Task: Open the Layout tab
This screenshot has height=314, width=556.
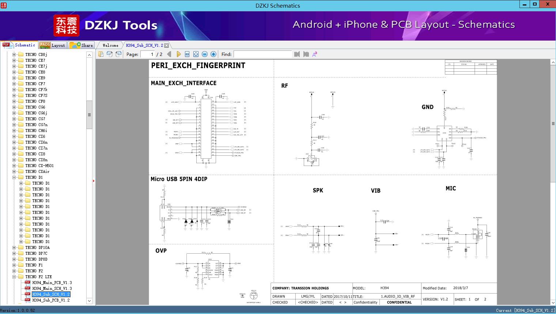Action: click(x=52, y=45)
